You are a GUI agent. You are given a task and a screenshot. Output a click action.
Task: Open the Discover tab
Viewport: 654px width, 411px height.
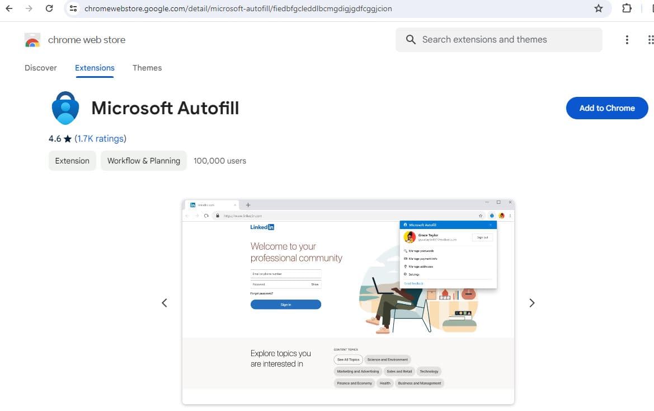[x=40, y=67]
